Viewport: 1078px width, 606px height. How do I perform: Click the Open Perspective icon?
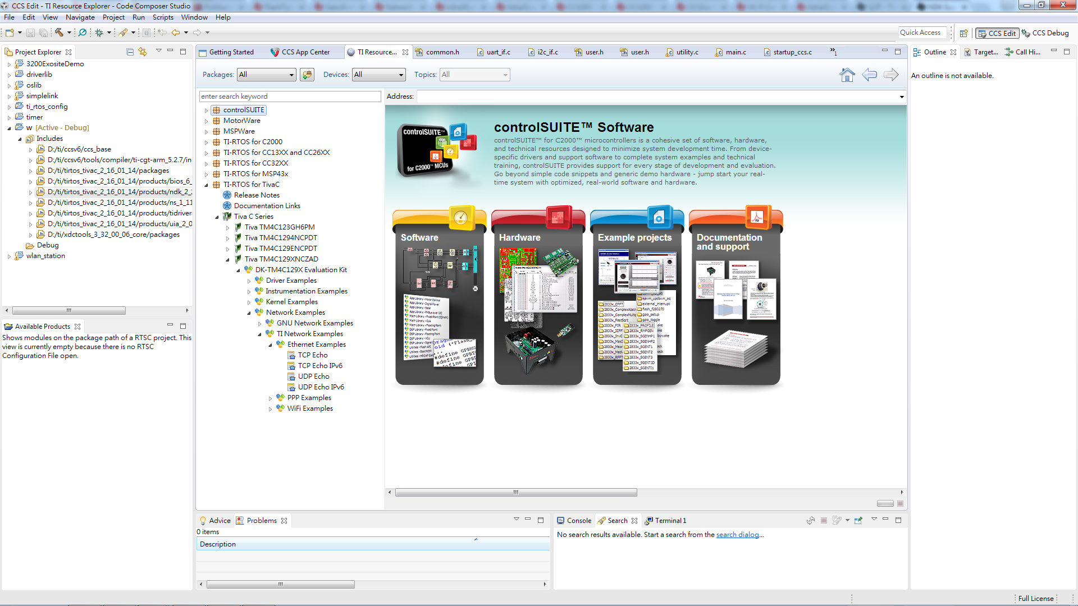(x=963, y=33)
